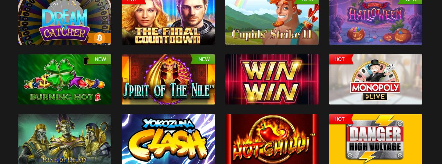This screenshot has width=442, height=164.
Task: Open the Cupids' Strike II game
Action: point(272,22)
